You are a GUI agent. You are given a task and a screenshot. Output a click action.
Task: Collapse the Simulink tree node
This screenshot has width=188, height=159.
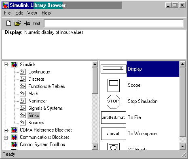pos(6,65)
